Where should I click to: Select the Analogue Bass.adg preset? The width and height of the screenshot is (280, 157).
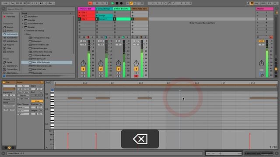[41, 38]
